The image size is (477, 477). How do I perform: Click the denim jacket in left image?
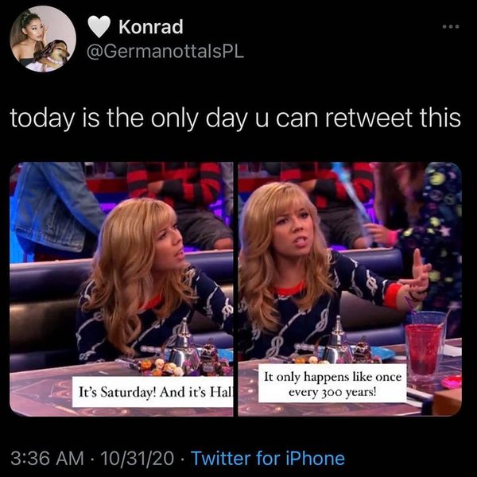coord(55,210)
